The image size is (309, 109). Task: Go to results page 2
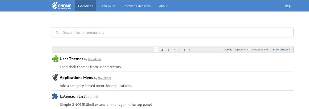pyautogui.click(x=162, y=50)
